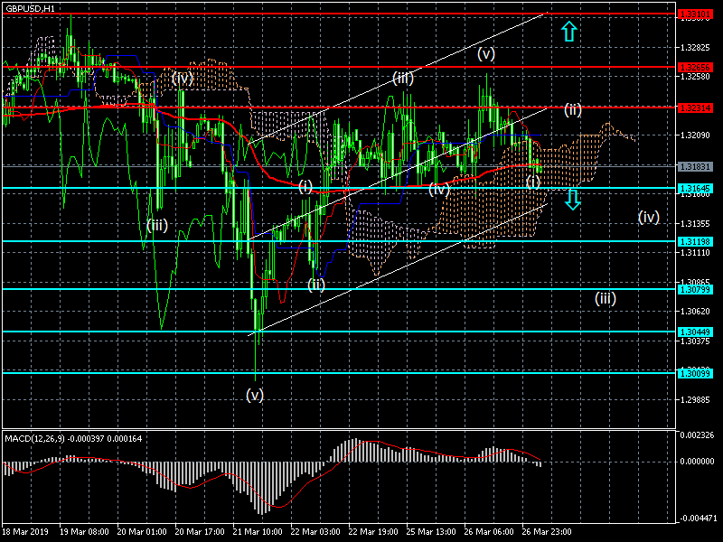Click the 20 Mar 17:00 time label
723x542 pixels.
point(200,532)
